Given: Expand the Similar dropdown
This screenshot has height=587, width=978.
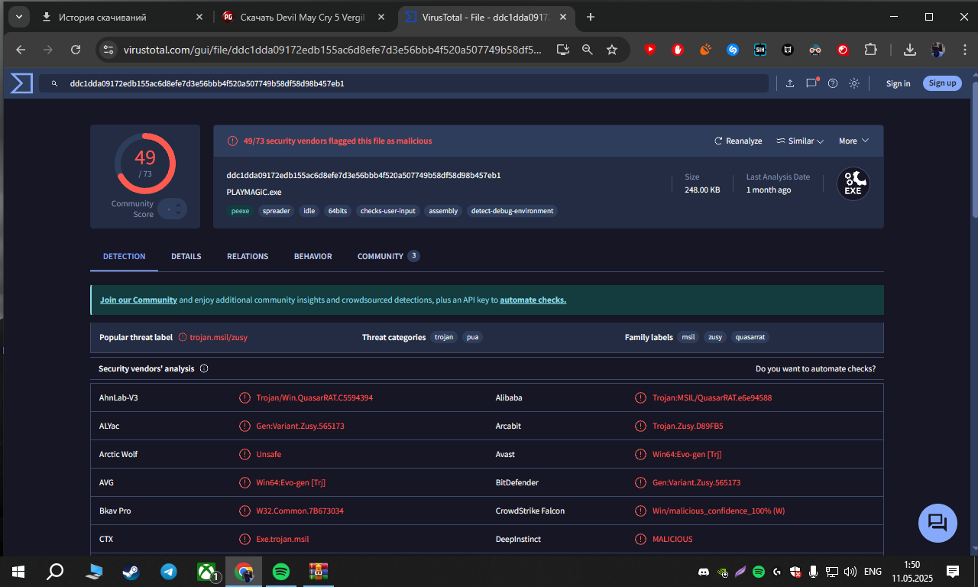Looking at the screenshot, I should [800, 141].
